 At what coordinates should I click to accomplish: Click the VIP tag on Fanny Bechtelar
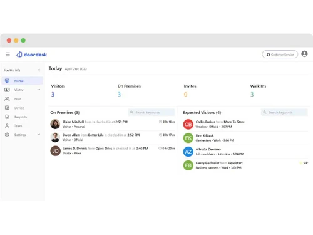coord(304,163)
